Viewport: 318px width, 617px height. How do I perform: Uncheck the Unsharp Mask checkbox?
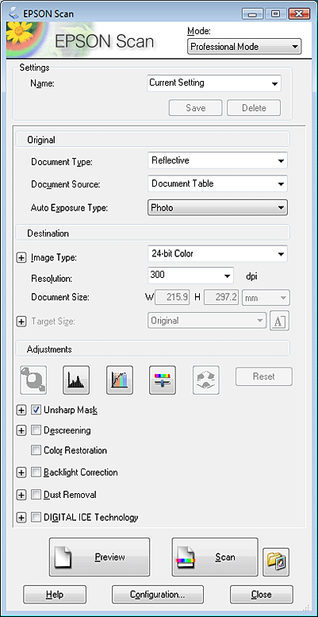pos(36,410)
